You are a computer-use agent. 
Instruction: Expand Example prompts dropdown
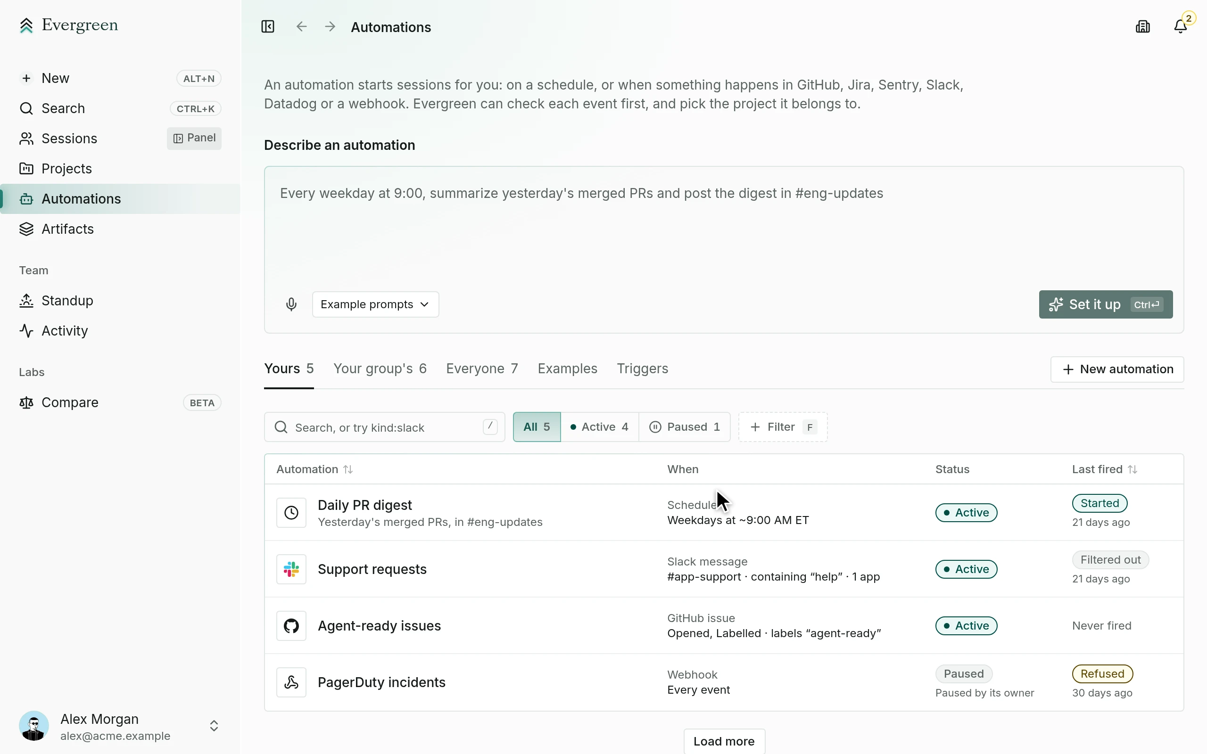coord(376,304)
